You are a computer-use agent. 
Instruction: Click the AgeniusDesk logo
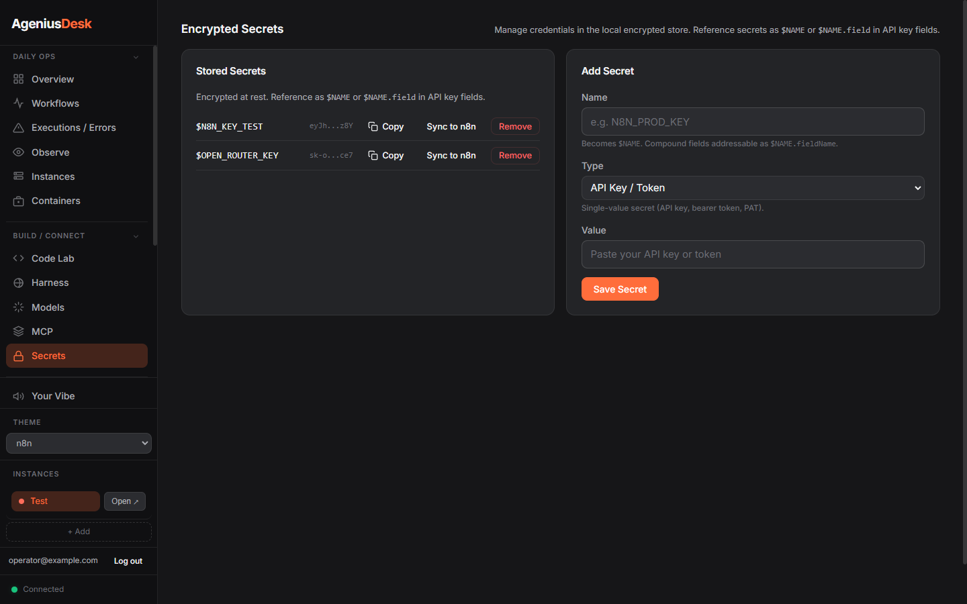tap(52, 23)
